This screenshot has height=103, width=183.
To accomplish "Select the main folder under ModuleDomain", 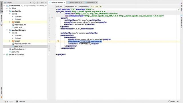I will (19, 35).
